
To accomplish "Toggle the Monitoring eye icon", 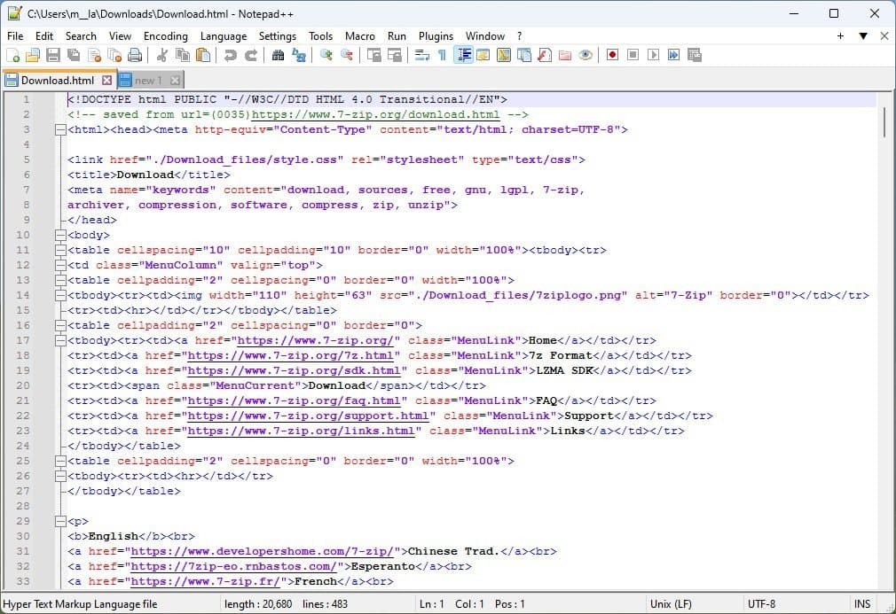I will [x=586, y=55].
